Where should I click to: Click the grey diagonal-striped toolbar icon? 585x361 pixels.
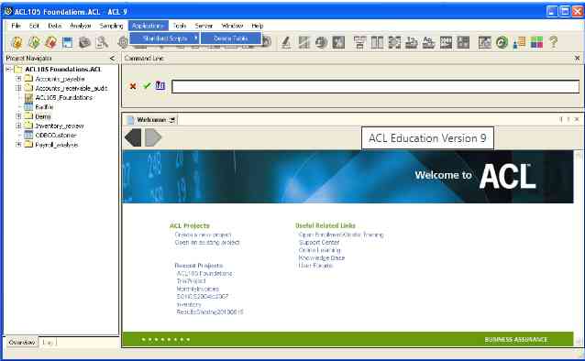pyautogui.click(x=304, y=42)
